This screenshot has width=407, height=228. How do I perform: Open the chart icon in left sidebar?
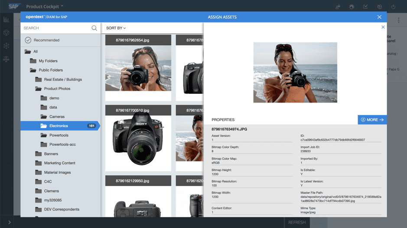pos(6,19)
